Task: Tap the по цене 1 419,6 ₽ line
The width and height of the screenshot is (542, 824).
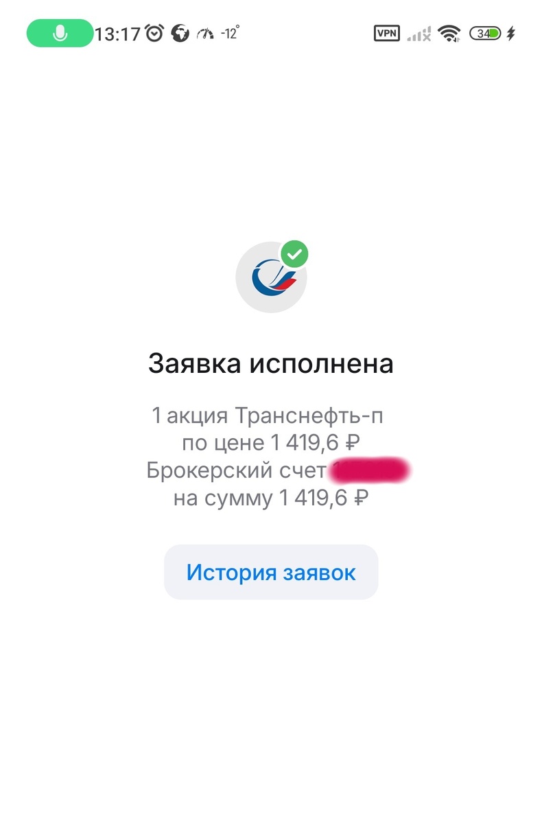Action: pyautogui.click(x=271, y=444)
